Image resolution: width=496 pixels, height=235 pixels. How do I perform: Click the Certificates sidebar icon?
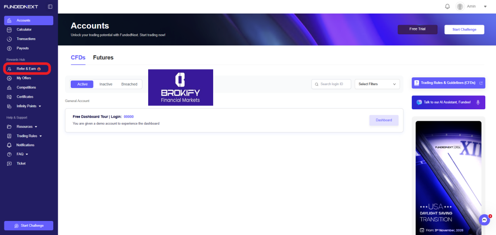[9, 97]
